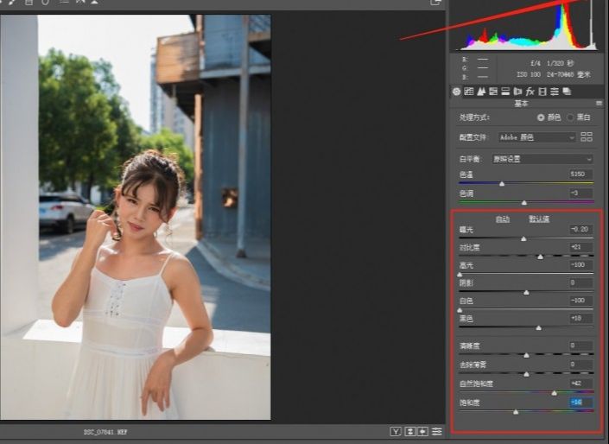Click the exposure value field -0.20

pyautogui.click(x=580, y=229)
